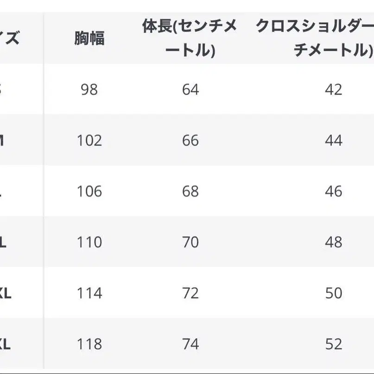Select cross shoulder value 42
374x374 pixels.
pyautogui.click(x=333, y=89)
